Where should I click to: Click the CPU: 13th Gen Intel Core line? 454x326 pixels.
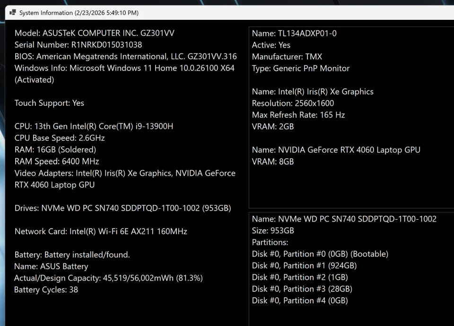(x=94, y=126)
